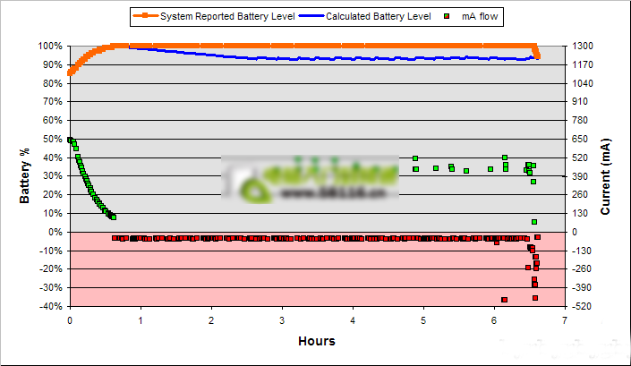631x366 pixels.
Task: Click the -130 current axis label
Action: click(x=582, y=251)
